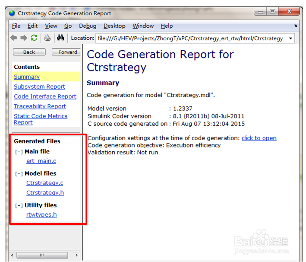Collapse the Main file group
The width and height of the screenshot is (306, 262).
coord(19,152)
